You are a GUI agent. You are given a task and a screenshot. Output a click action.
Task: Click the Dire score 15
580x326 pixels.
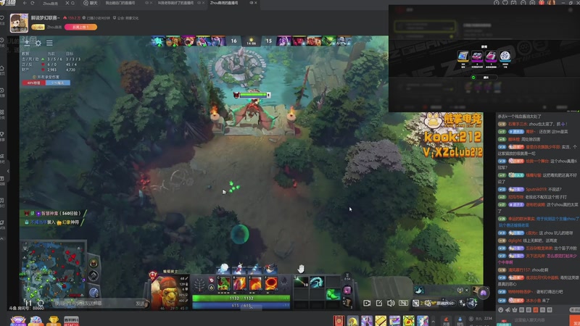click(269, 41)
